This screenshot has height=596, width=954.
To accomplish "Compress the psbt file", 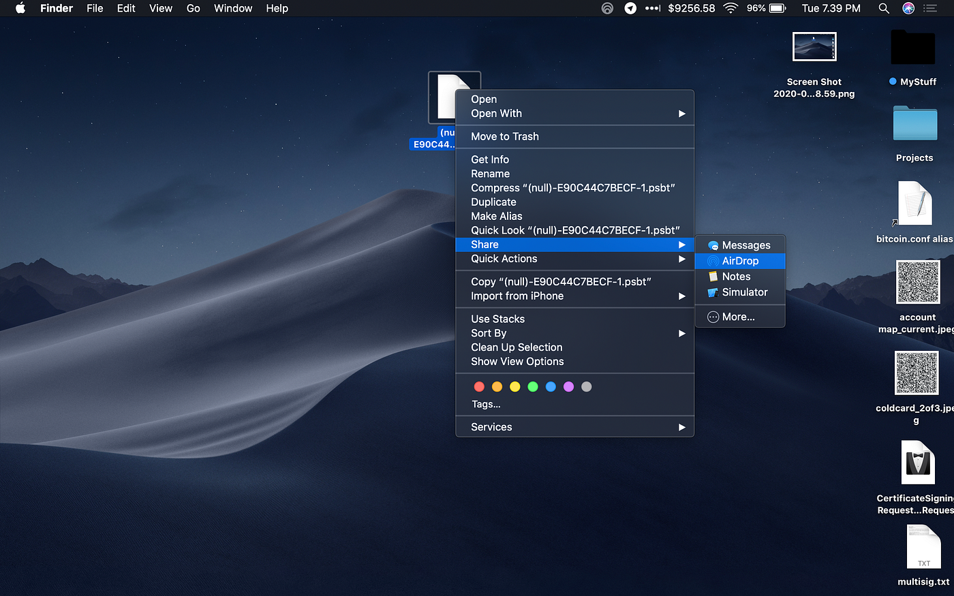I will point(574,188).
